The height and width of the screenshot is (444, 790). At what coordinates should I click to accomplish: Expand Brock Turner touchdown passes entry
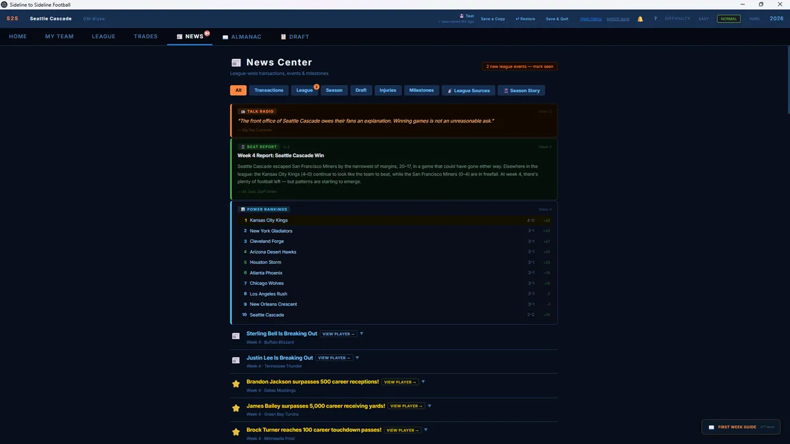426,430
